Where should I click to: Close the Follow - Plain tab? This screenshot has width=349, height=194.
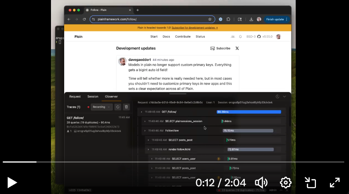(130, 10)
